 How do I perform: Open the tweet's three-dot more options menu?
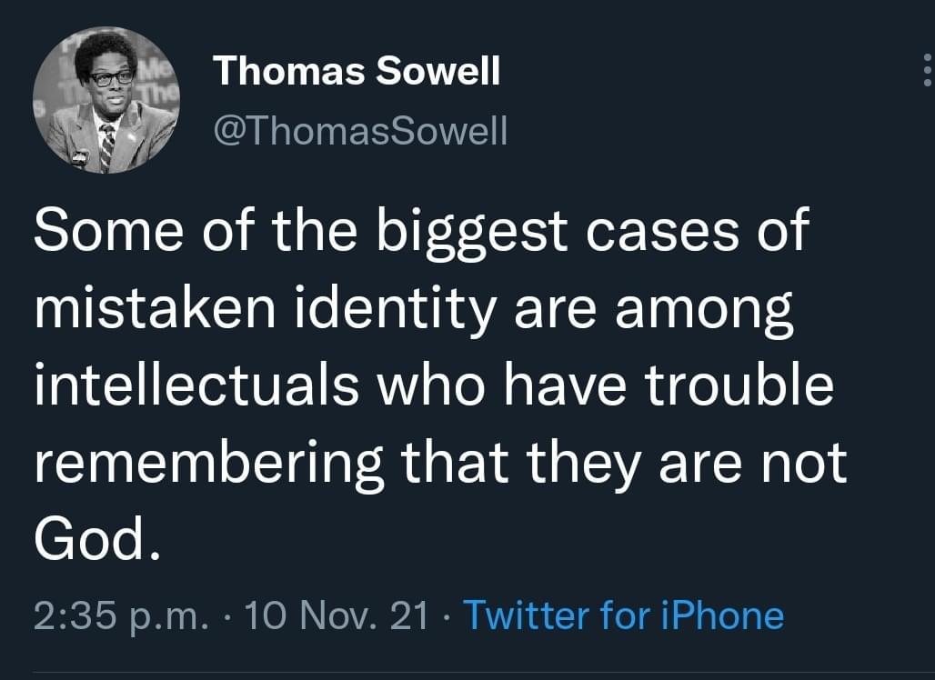point(926,71)
